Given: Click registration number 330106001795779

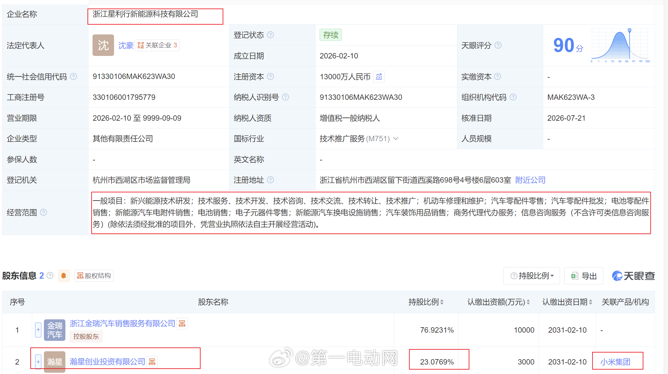Looking at the screenshot, I should point(124,97).
